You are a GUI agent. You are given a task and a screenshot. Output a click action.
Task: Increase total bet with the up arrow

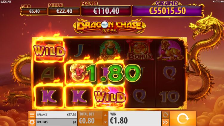(x=105, y=115)
